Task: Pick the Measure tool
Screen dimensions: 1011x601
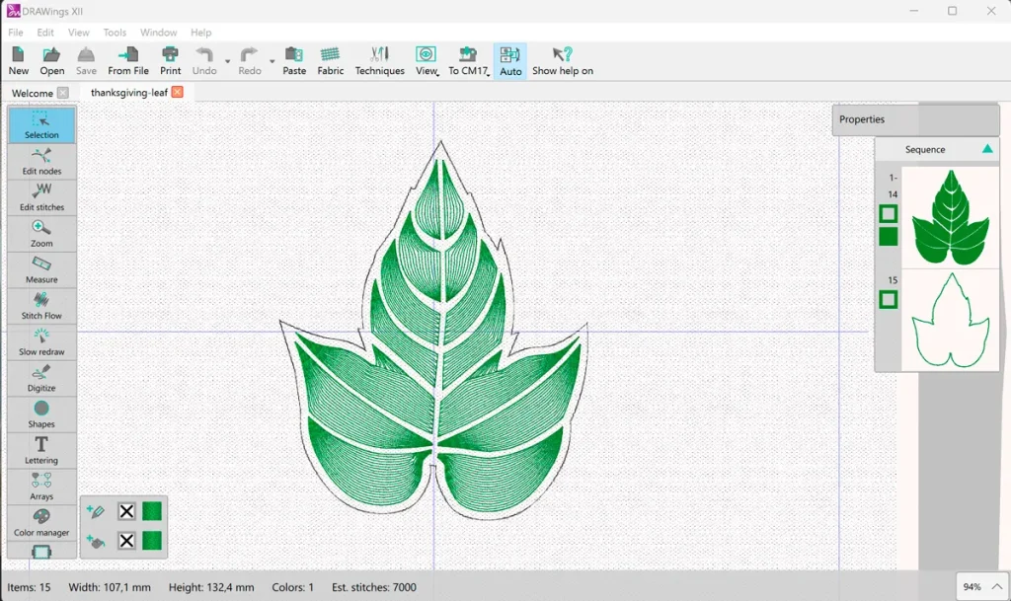Action: [x=41, y=269]
